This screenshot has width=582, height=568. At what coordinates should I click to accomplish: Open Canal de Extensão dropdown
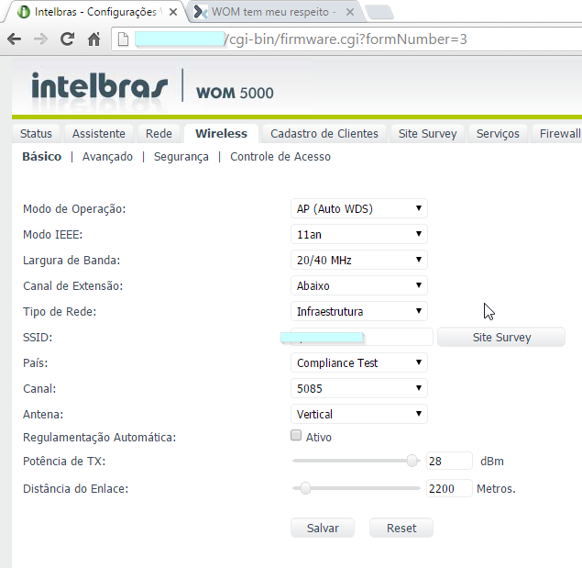click(x=359, y=285)
